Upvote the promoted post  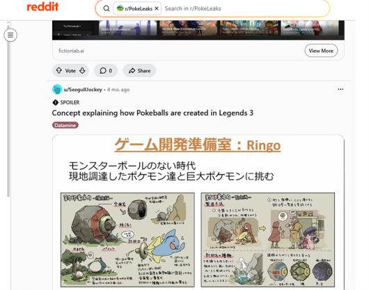(x=59, y=70)
